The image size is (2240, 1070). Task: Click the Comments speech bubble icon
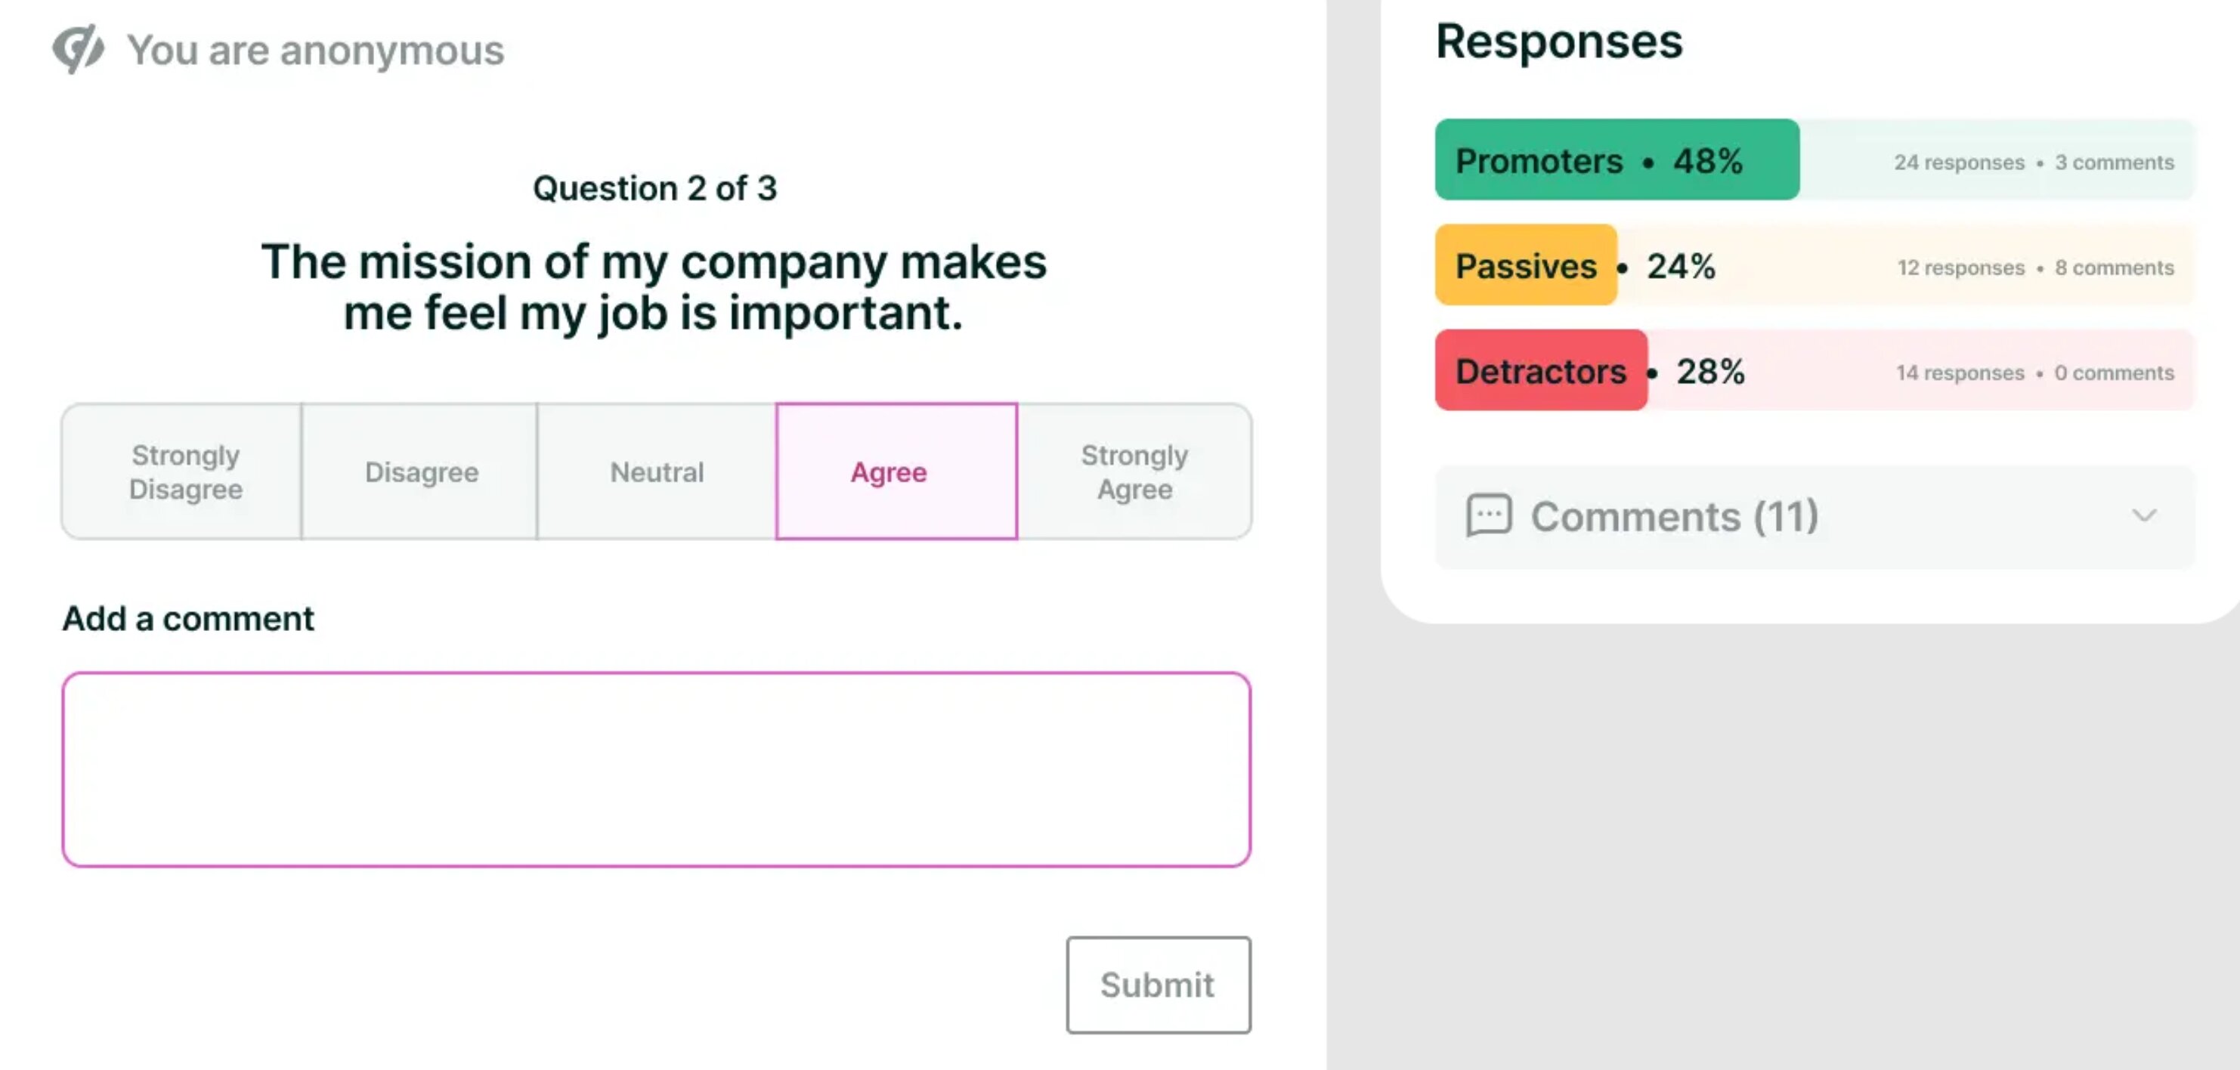pos(1488,515)
